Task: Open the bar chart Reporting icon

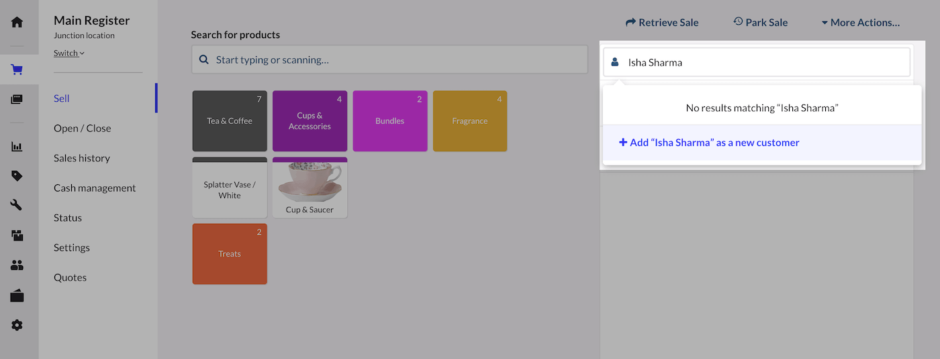Action: pyautogui.click(x=17, y=147)
